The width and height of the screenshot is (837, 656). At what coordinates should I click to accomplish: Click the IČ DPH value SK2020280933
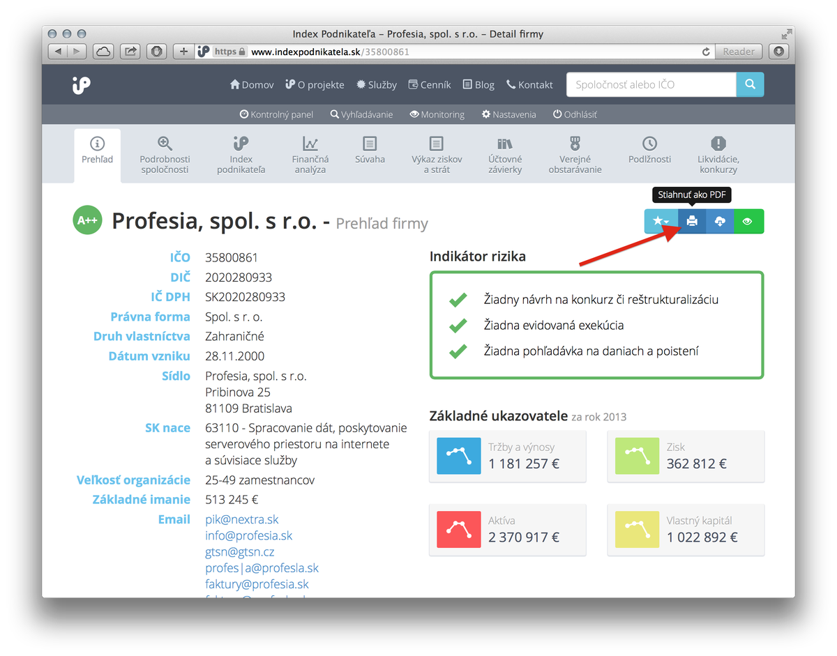pos(245,297)
